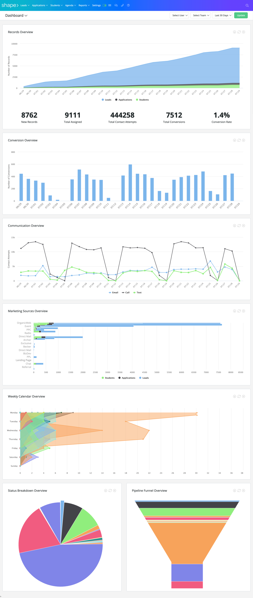
Task: Open the search magnifier icon
Action: (247, 5)
